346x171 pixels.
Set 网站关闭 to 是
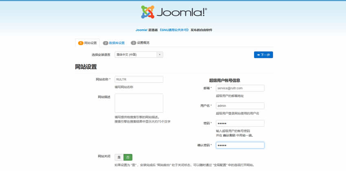click(119, 157)
